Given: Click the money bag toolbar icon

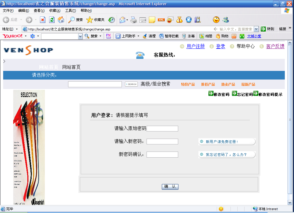Looking at the screenshot, I should [179, 20].
